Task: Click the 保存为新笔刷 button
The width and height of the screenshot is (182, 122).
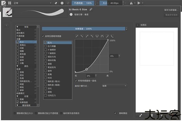Action: tap(171, 10)
